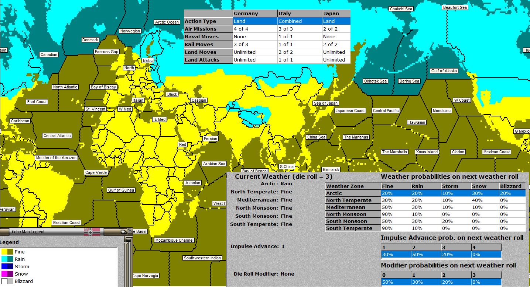
Task: Click the Blizzard column header in probabilities table
Action: [512, 186]
